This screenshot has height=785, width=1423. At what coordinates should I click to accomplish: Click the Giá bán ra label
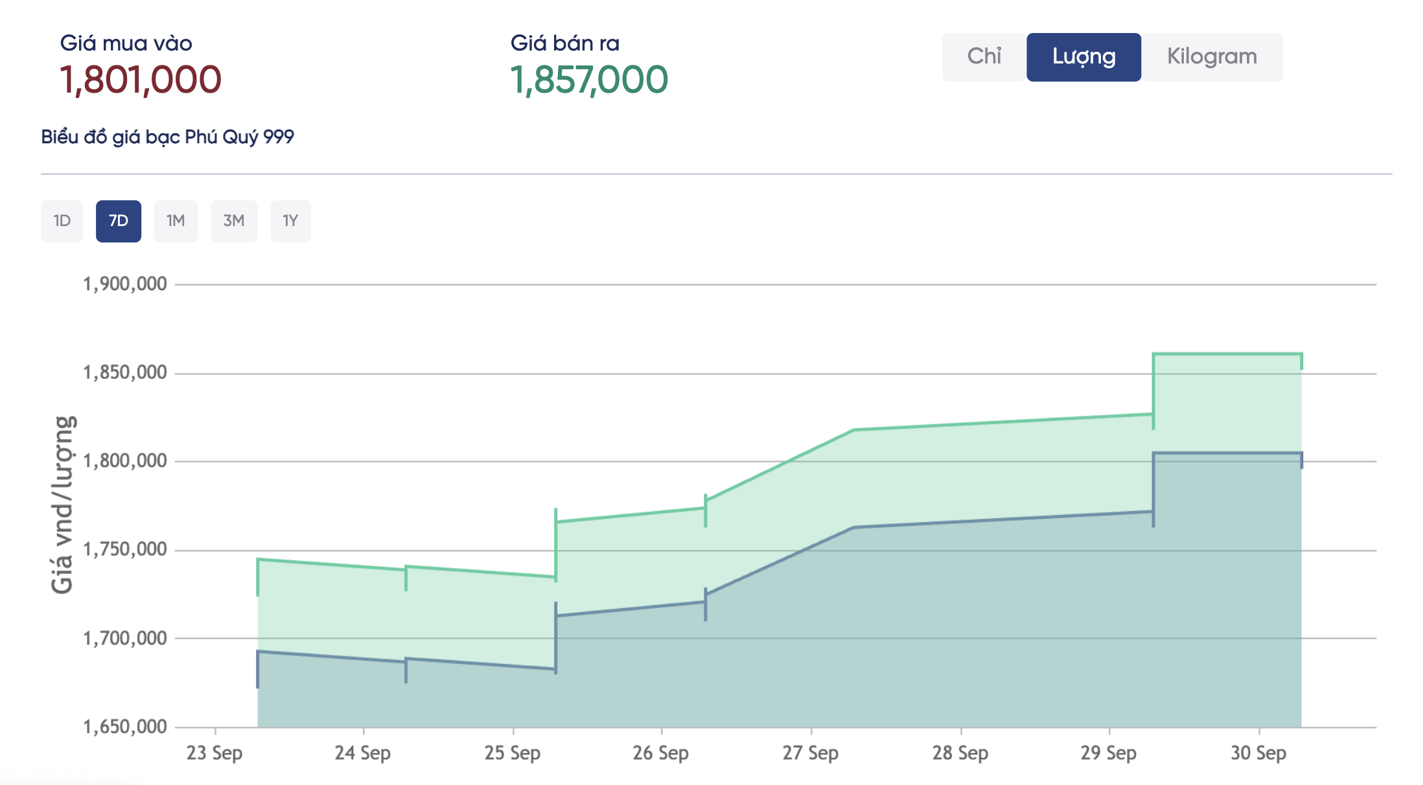pos(565,43)
